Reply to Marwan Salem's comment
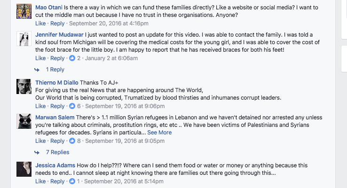Viewport: 347px width, 188px height. pos(57,141)
